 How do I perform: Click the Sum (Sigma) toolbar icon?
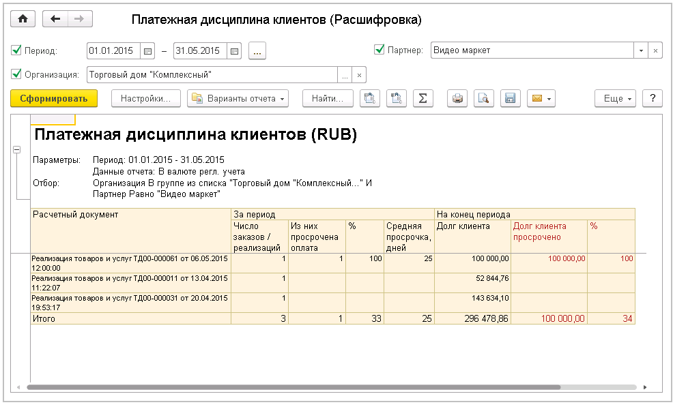423,99
